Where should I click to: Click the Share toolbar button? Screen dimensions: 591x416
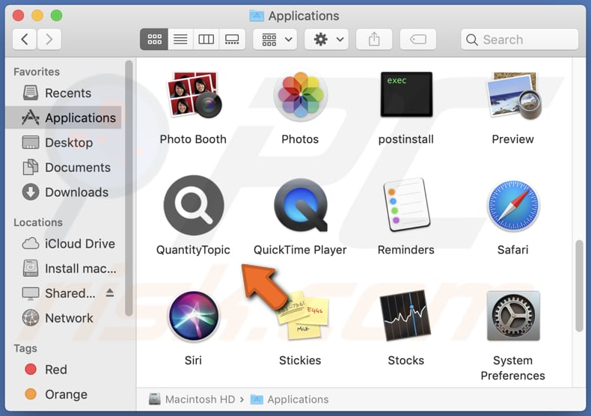(x=374, y=39)
